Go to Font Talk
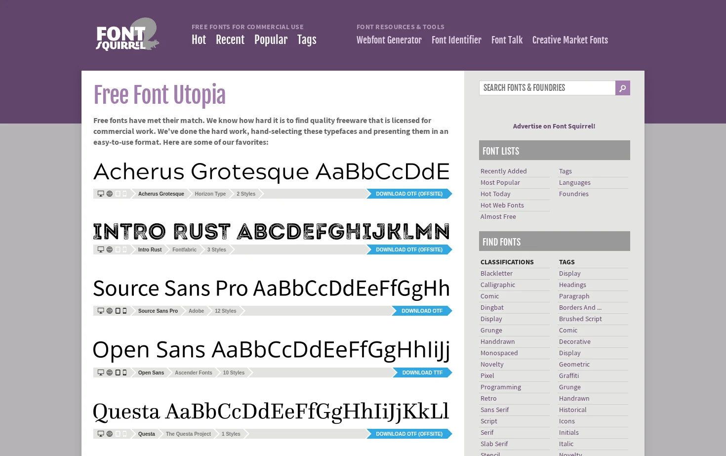This screenshot has width=726, height=456. pyautogui.click(x=507, y=40)
